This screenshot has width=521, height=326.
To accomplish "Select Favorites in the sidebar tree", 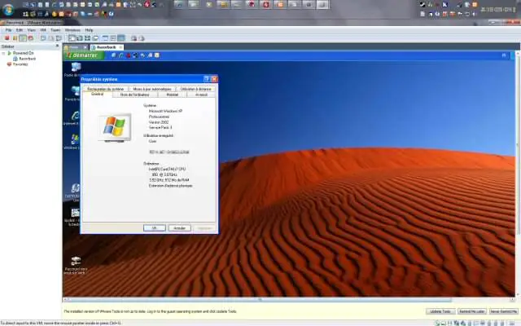I will (x=20, y=64).
